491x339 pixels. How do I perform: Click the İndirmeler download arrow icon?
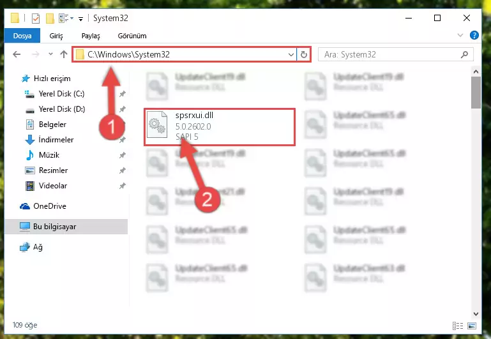tap(30, 140)
